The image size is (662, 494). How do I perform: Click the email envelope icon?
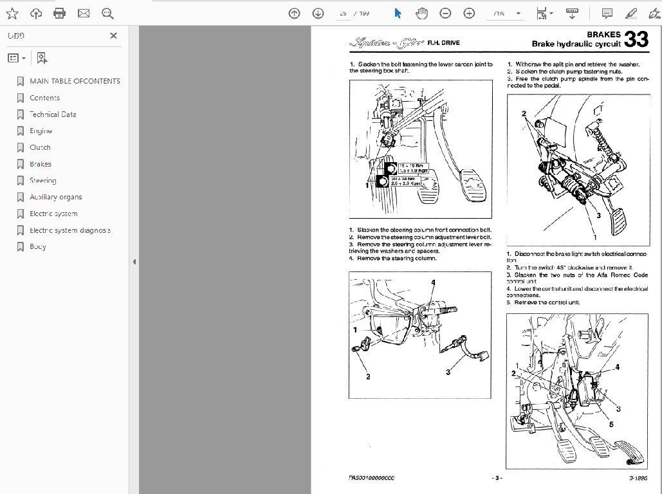[x=84, y=14]
